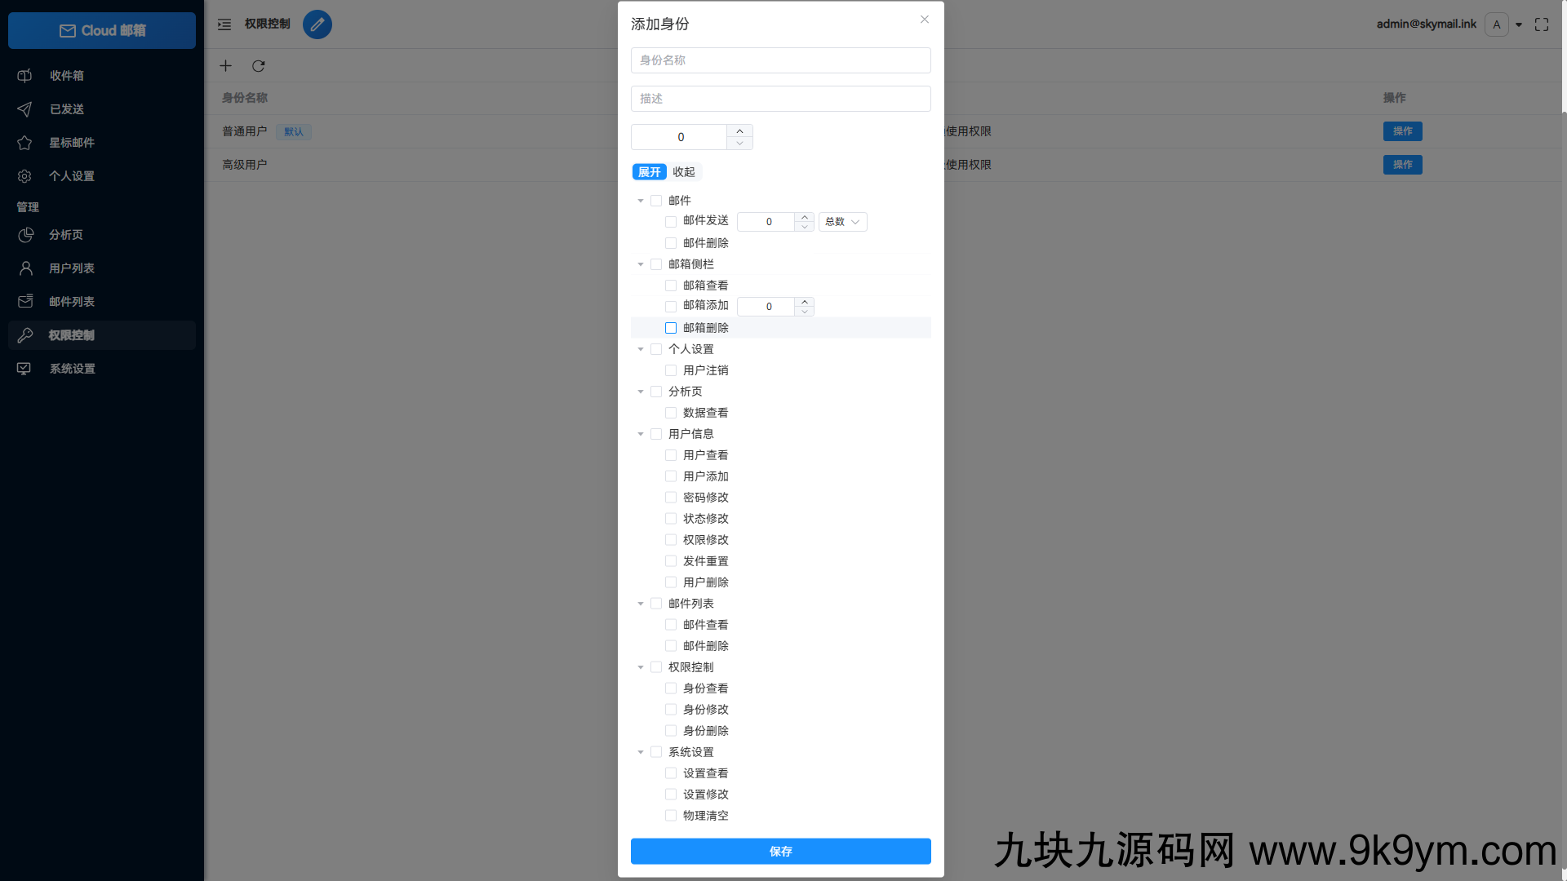Collapse the 用户信息 permission group
Viewport: 1567px width, 881px height.
(641, 434)
